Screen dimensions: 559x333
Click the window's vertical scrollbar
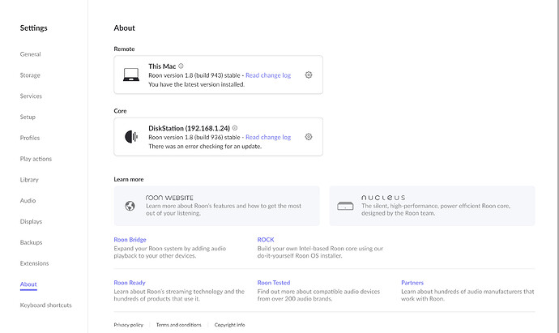click(558, 167)
